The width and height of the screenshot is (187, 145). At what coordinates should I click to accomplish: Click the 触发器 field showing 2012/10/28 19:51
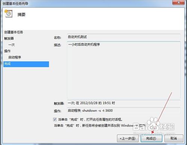point(123,103)
